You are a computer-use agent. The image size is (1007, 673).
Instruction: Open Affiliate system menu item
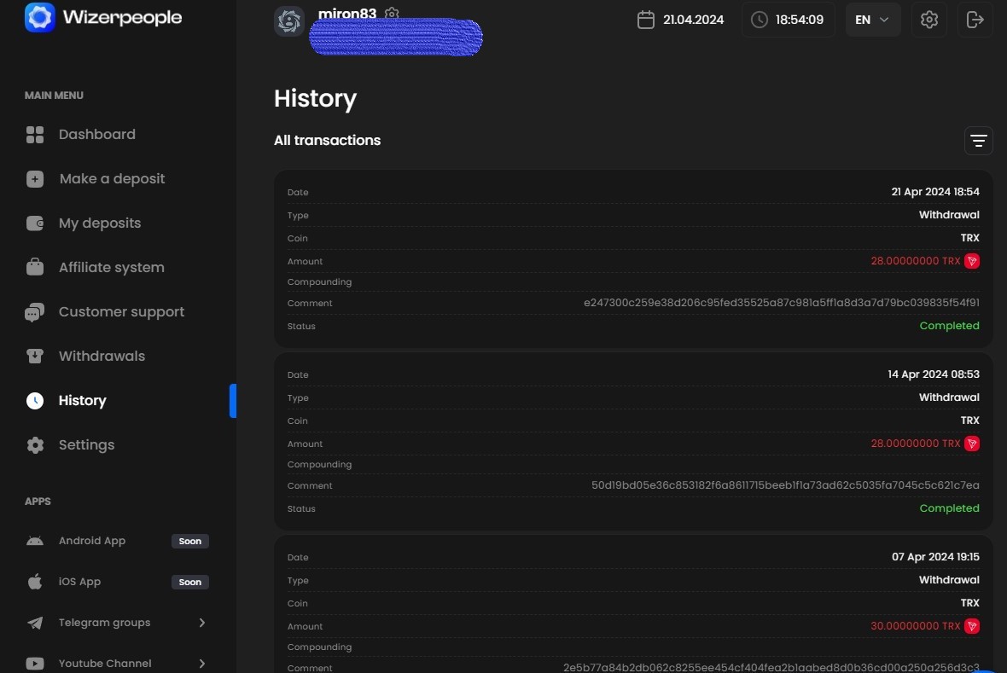(112, 267)
